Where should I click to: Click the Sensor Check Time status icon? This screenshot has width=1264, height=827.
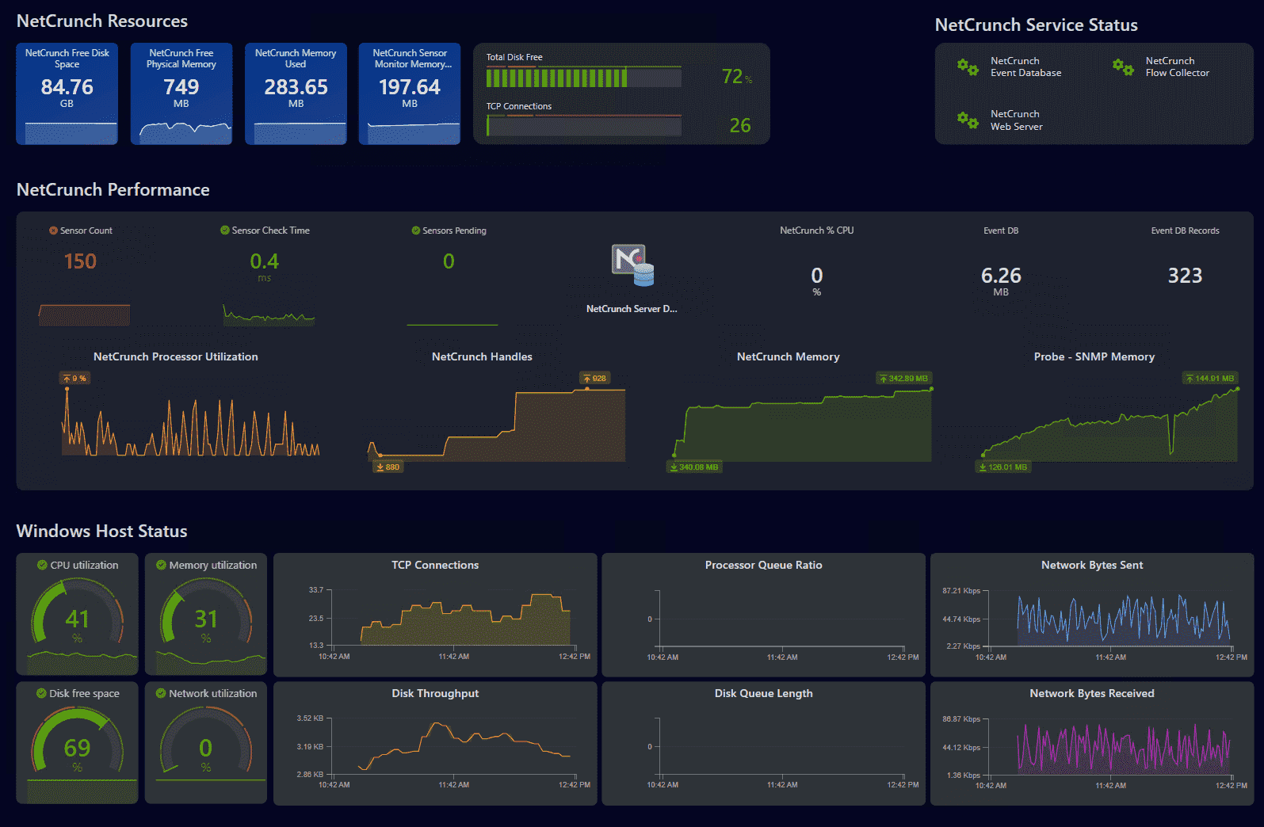tap(225, 231)
